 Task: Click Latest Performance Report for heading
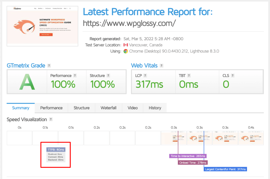[x=148, y=12]
